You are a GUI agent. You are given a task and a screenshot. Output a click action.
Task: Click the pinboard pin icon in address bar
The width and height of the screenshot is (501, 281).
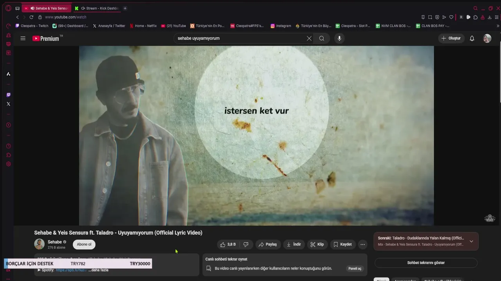coord(423,17)
